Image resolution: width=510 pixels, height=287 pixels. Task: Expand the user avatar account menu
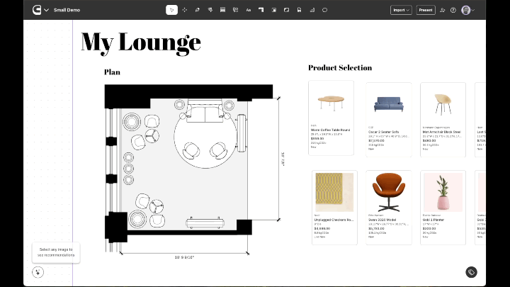(x=467, y=10)
